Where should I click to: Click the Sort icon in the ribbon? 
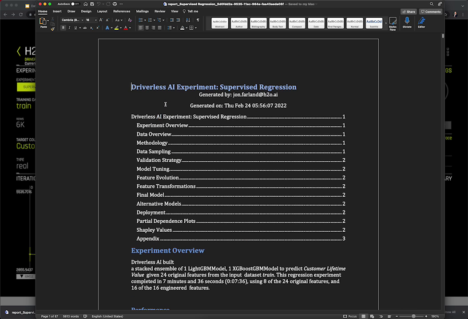pos(188,20)
